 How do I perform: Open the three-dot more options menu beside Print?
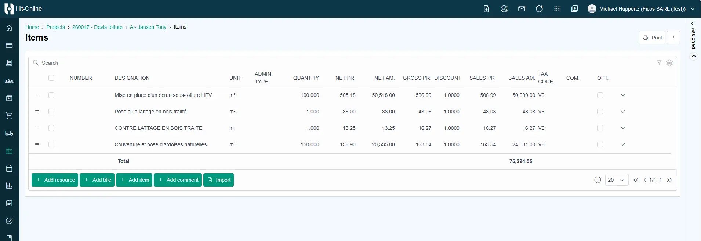673,38
